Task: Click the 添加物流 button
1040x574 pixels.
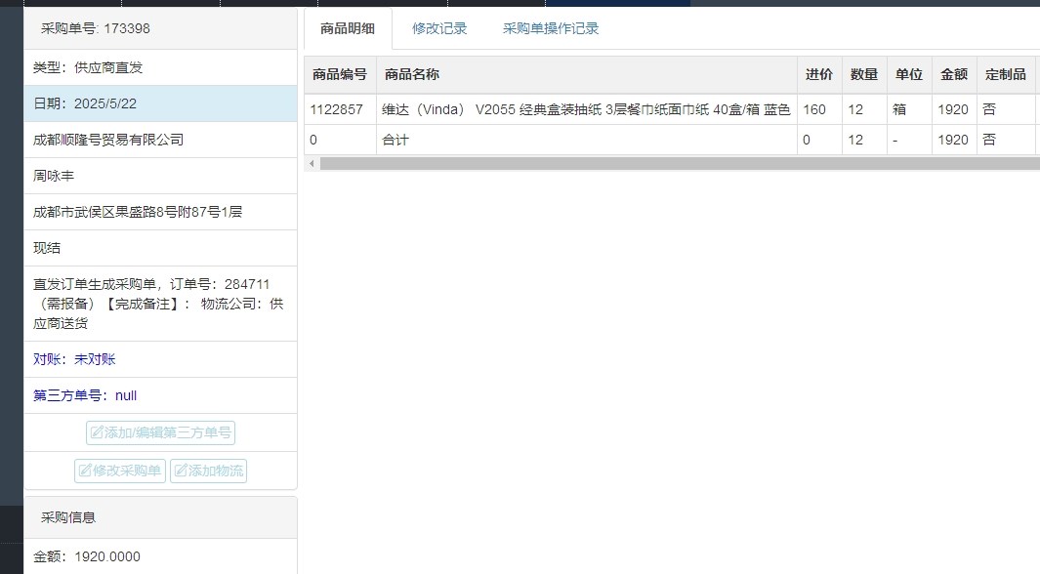Action: tap(208, 471)
